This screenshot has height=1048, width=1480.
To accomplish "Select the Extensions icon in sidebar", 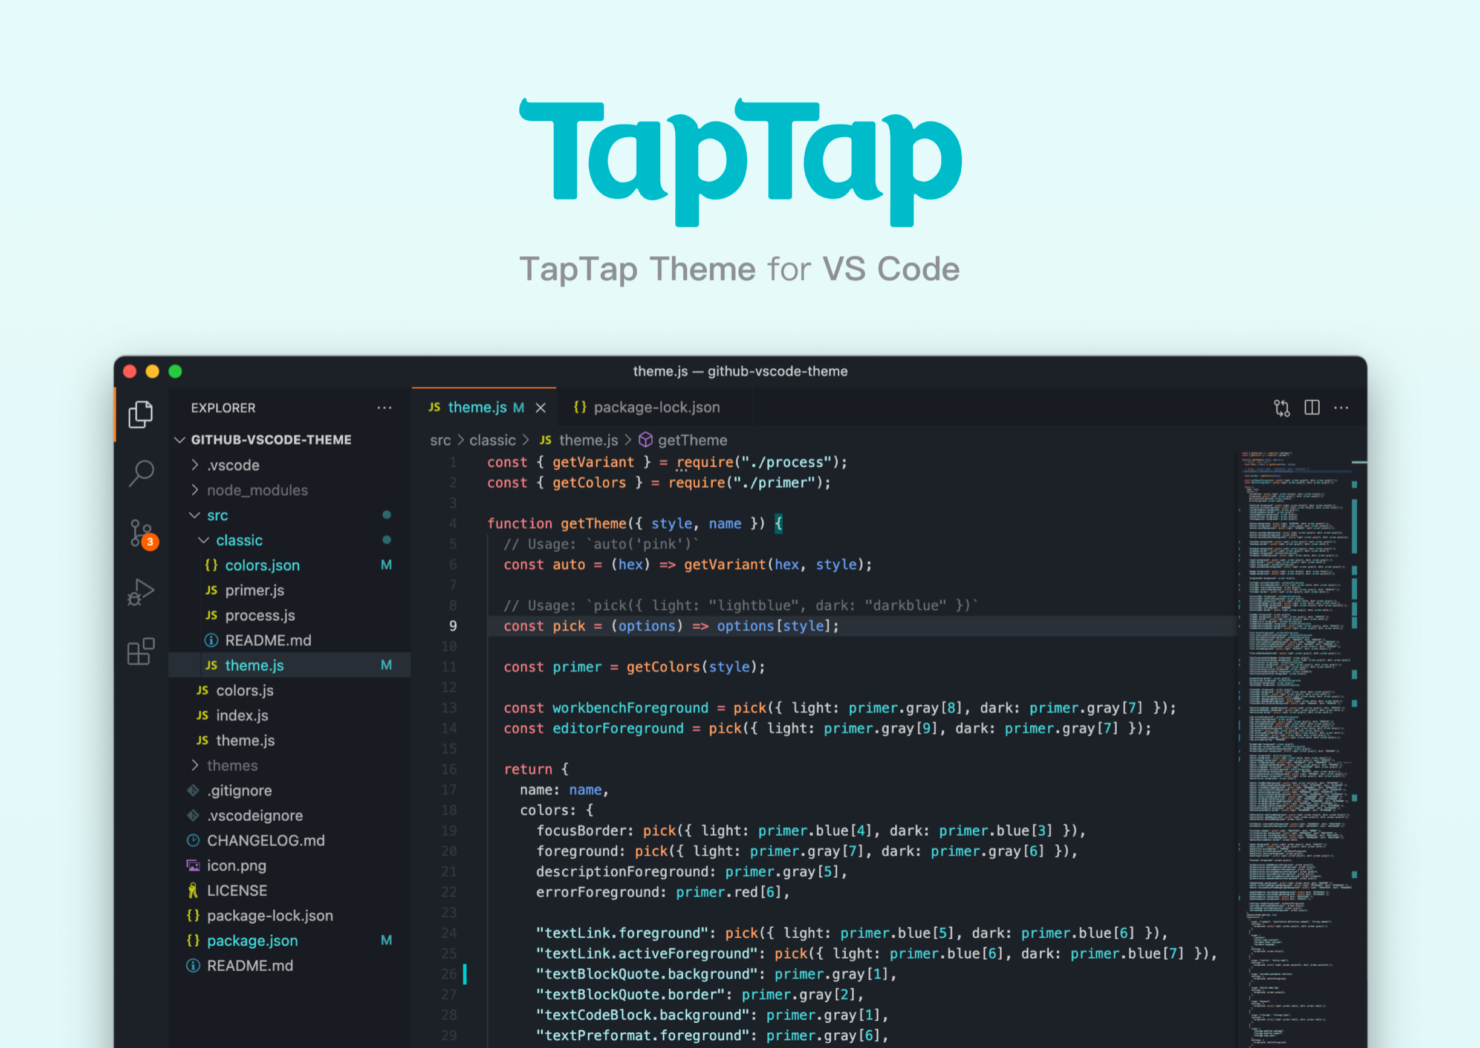I will click(x=144, y=652).
